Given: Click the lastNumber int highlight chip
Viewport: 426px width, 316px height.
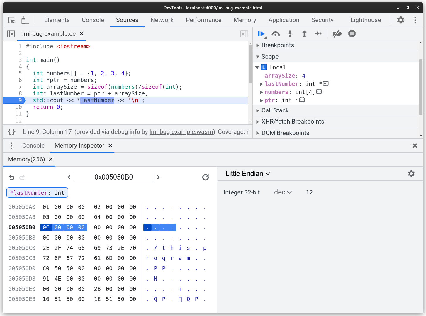Looking at the screenshot, I should point(37,192).
